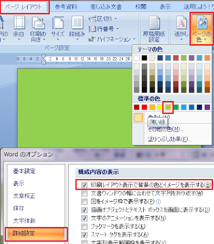Screen dimensions: 214x244
Task: Pick the orange theme color swatch
Action: coord(207,58)
